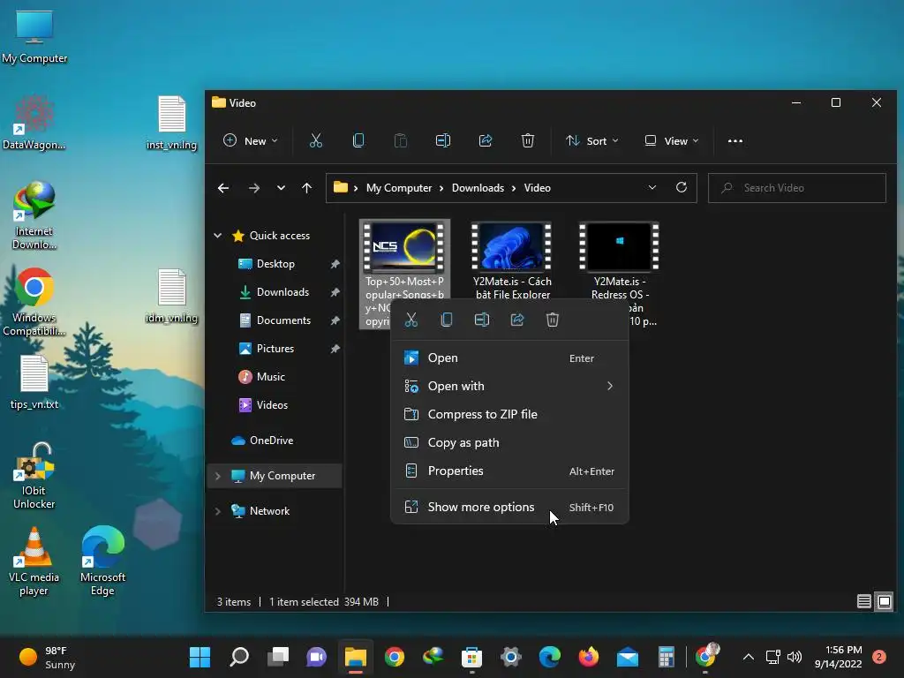Choose Open in the context menu
904x678 pixels.
click(509, 358)
